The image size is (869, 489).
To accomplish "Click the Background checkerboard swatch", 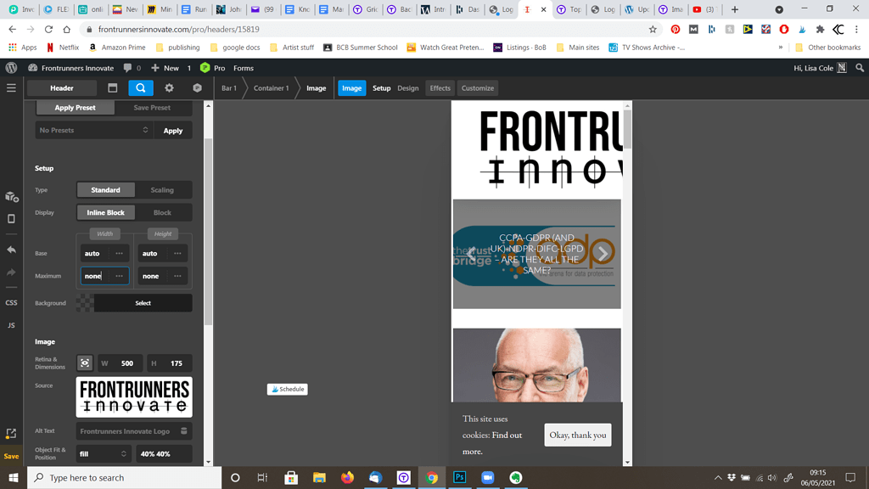I will (x=85, y=302).
